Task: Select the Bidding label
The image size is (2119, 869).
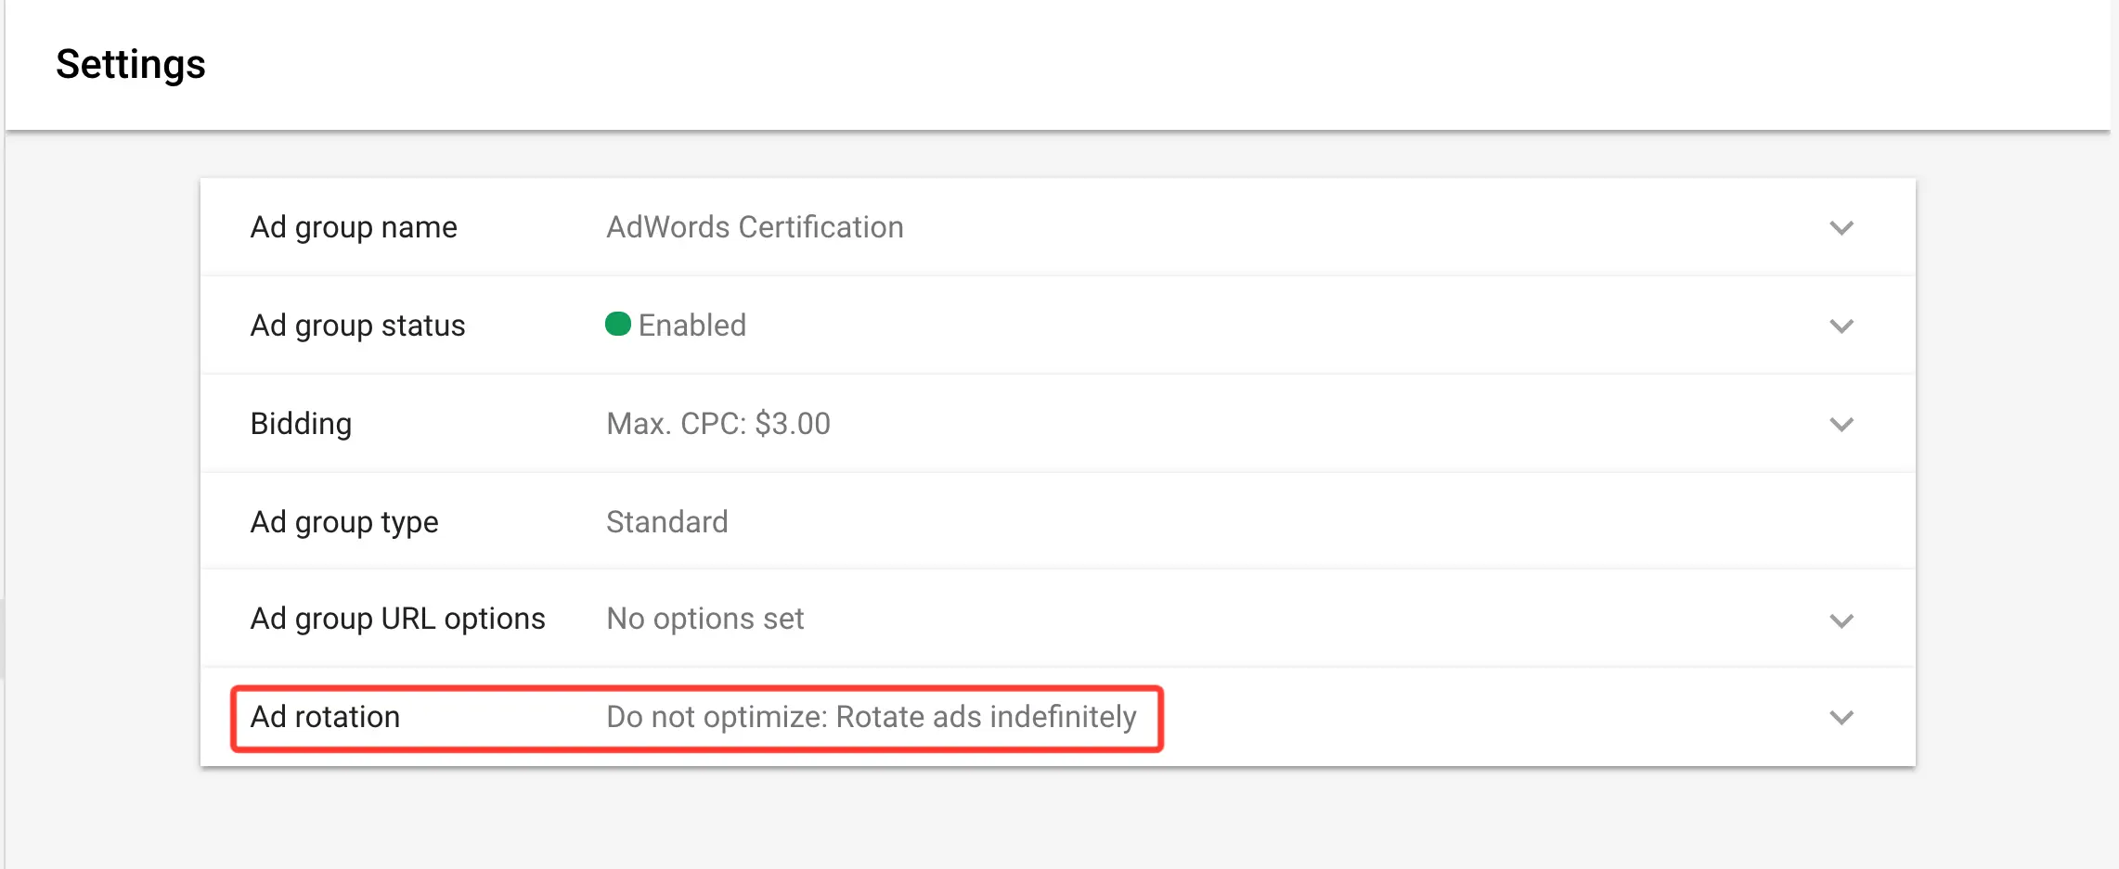Action: point(301,424)
